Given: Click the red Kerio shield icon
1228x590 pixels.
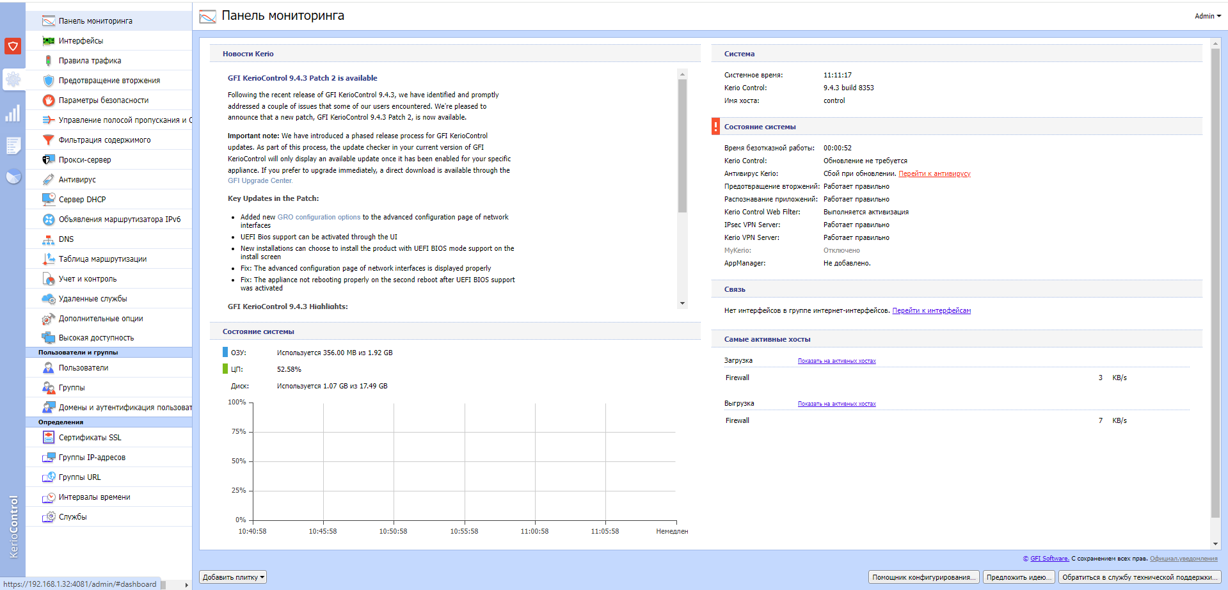Looking at the screenshot, I should 13,46.
